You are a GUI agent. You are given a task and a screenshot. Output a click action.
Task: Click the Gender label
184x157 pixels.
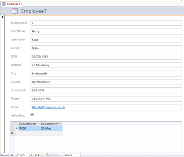tap(16, 48)
